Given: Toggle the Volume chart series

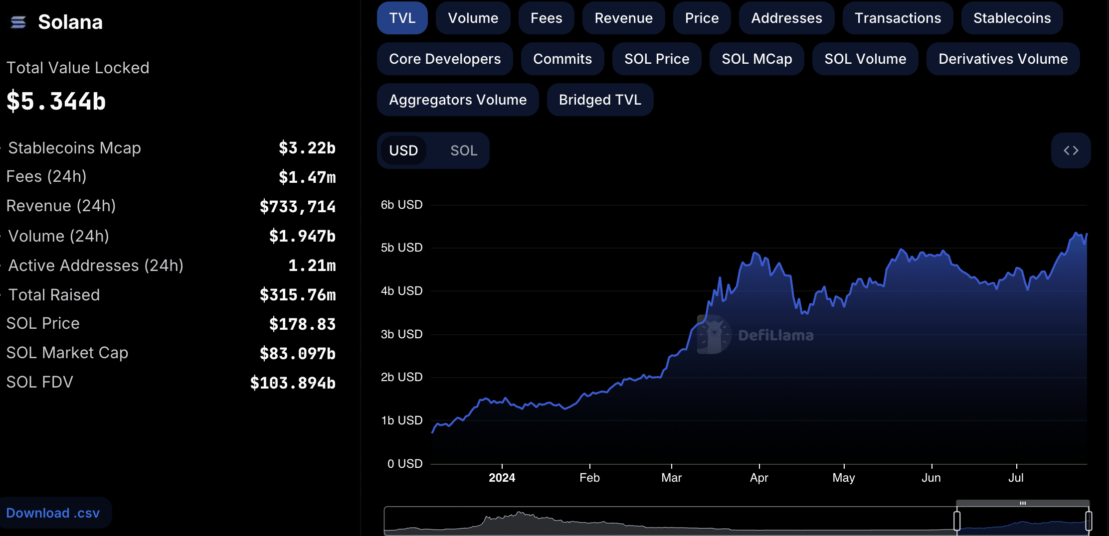Looking at the screenshot, I should pyautogui.click(x=473, y=18).
